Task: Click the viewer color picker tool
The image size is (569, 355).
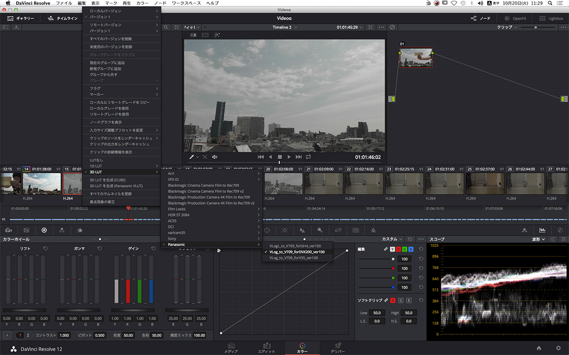Action: 192,157
